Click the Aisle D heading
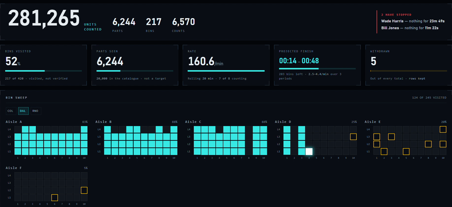This screenshot has height=207, width=452. tap(283, 122)
